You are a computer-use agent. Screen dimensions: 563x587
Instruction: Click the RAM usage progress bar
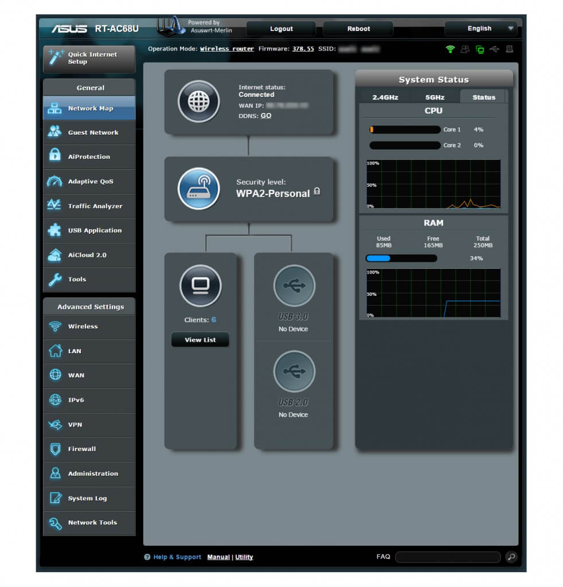click(401, 259)
